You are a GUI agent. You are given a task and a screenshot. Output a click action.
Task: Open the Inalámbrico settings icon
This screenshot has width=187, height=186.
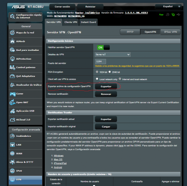pyautogui.click(x=12, y=136)
